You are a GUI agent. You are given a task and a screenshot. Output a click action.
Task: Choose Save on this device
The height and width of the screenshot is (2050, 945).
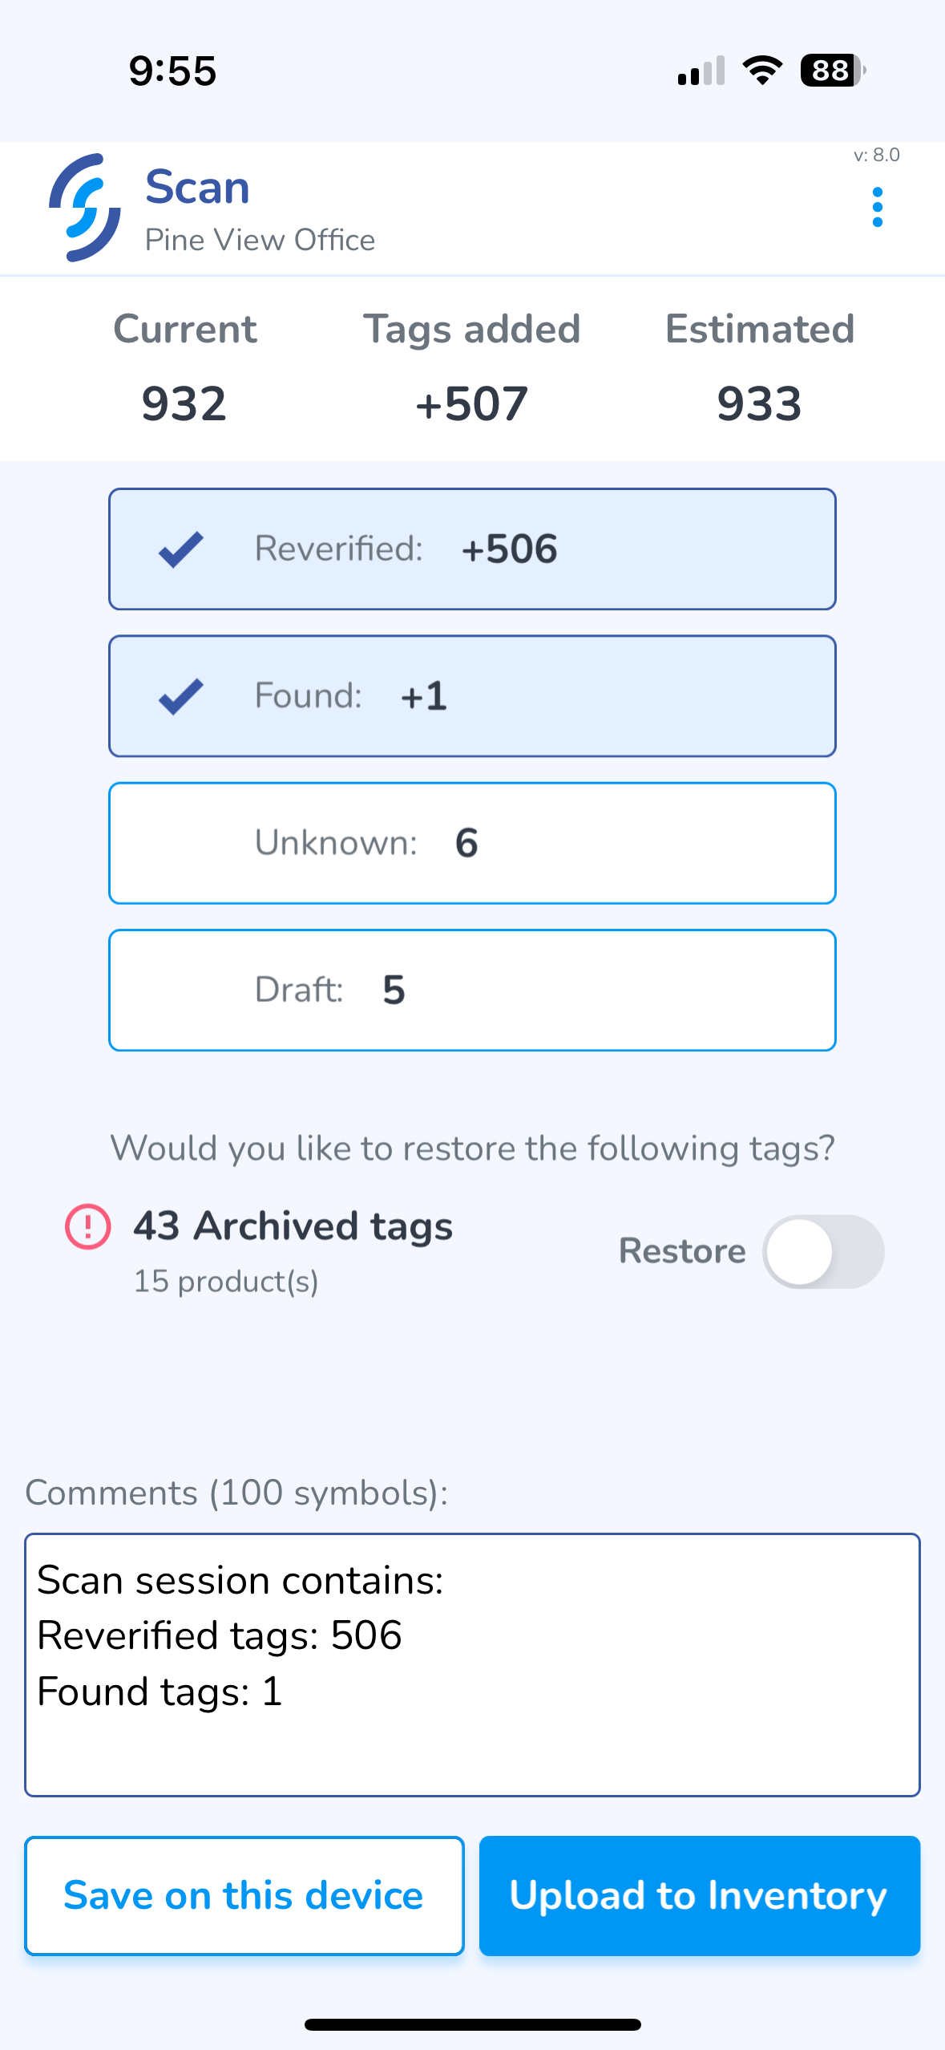tap(244, 1896)
